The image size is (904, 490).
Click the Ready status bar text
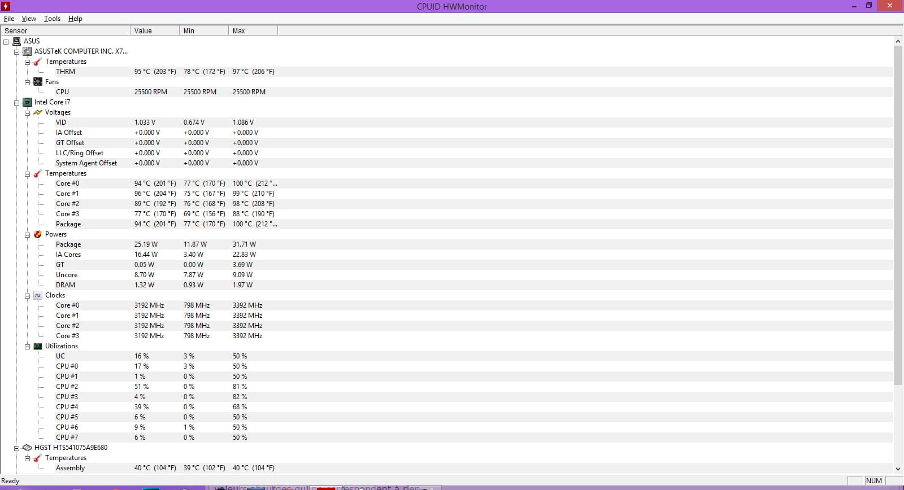click(x=10, y=481)
